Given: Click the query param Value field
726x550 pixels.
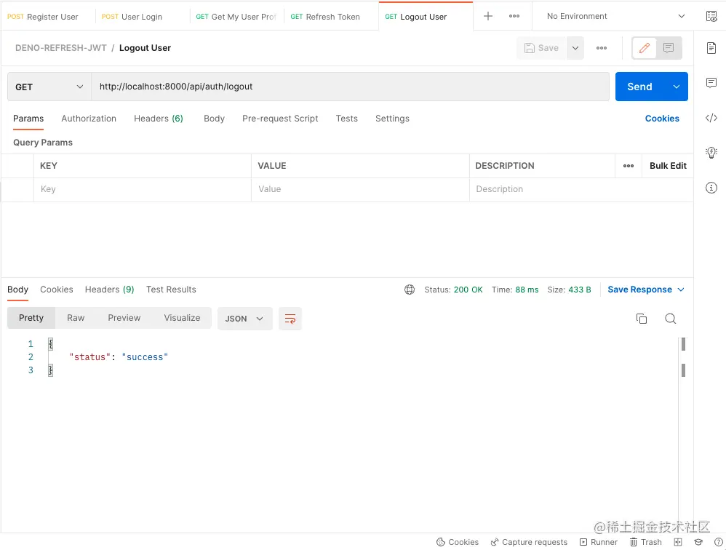Looking at the screenshot, I should (x=360, y=189).
